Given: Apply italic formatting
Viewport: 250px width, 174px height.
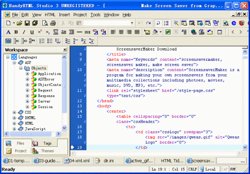Looking at the screenshot, I should point(24,32).
